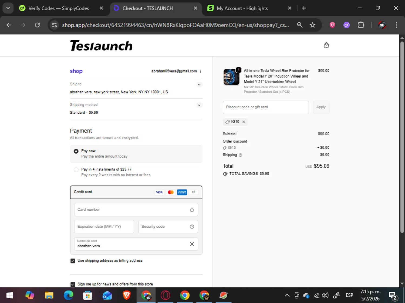Image resolution: width=405 pixels, height=303 pixels.
Task: Open the Chrome three-dot menu
Action: [x=396, y=25]
